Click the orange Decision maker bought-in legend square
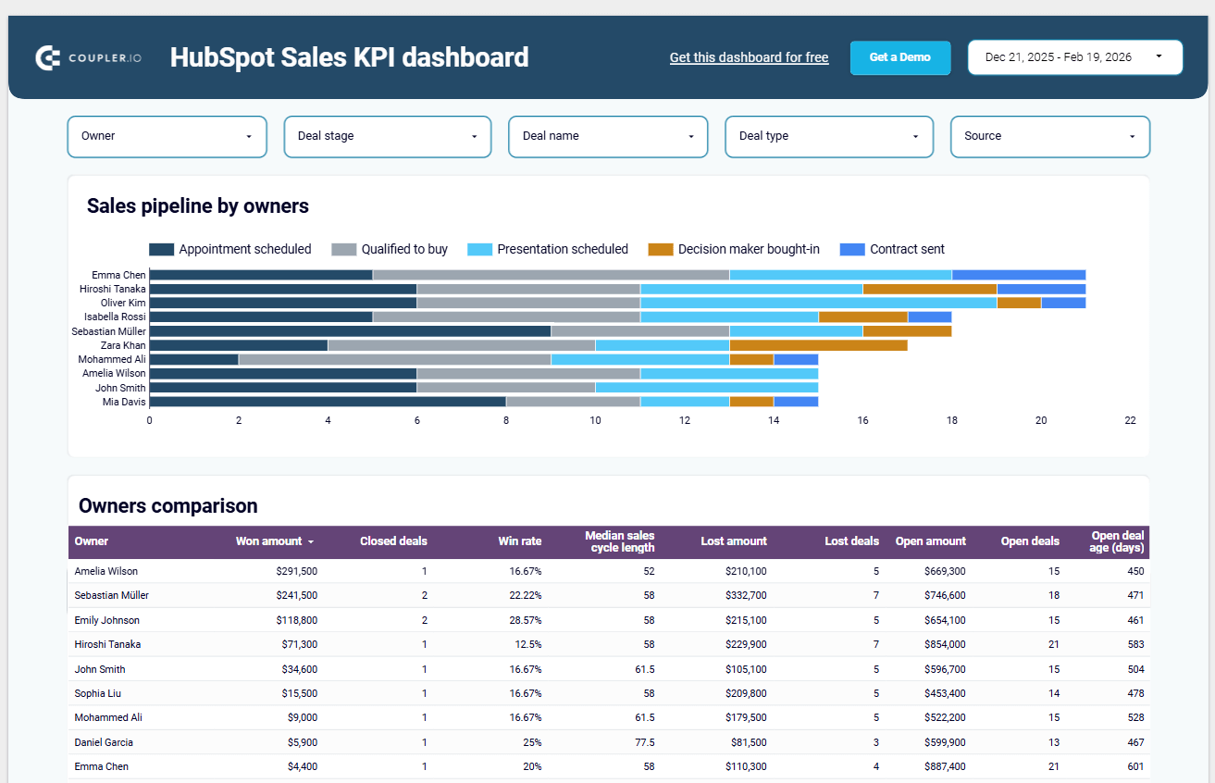The height and width of the screenshot is (783, 1215). coord(660,249)
